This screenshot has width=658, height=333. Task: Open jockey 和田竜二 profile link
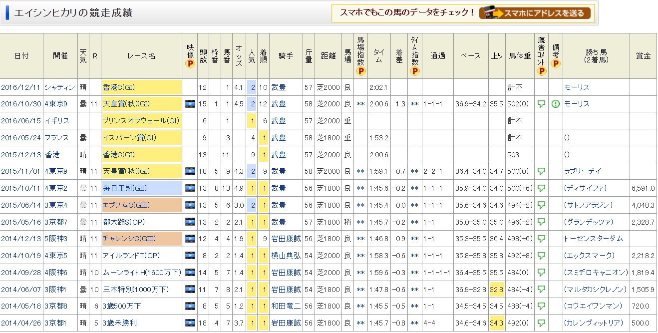point(286,306)
